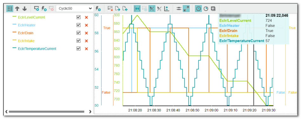Screen dimensions: 301x119
Task: Uncheck the Eclr/TemperatureCurrent visibility checkbox
Action: point(78,49)
